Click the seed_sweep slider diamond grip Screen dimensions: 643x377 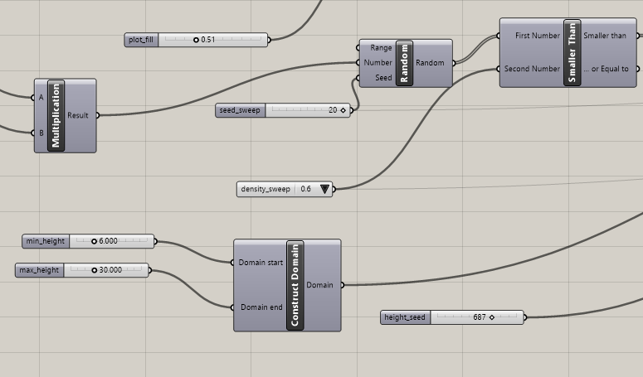[x=343, y=110]
